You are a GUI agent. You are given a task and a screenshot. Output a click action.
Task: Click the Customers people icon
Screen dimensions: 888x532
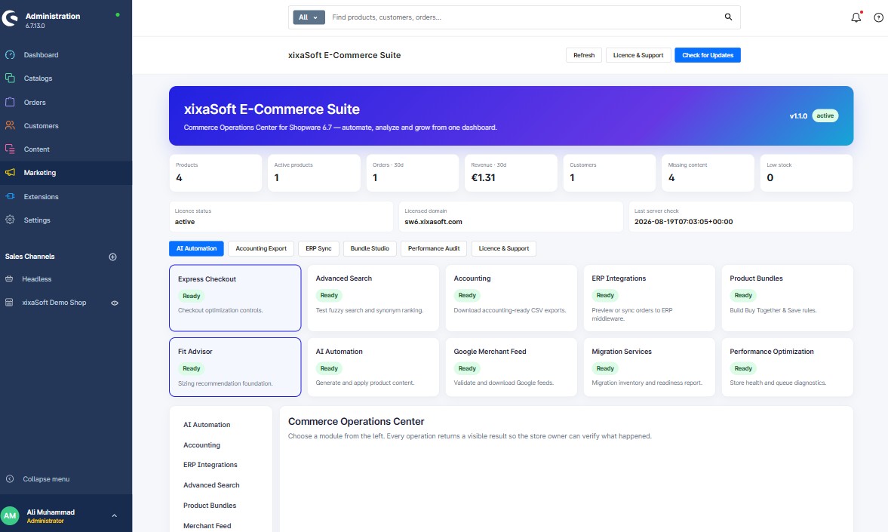10,126
